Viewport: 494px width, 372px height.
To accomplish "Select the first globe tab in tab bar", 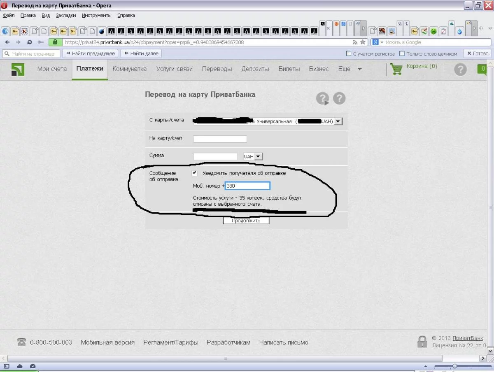I will pyautogui.click(x=6, y=31).
